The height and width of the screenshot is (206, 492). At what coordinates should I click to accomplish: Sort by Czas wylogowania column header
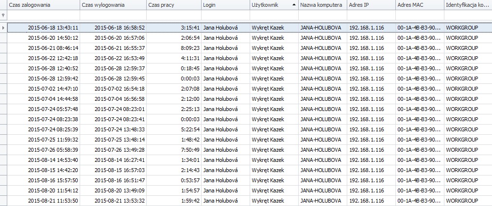pos(113,5)
